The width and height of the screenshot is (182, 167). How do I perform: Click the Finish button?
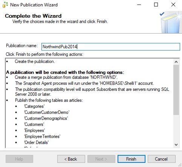tap(132, 159)
